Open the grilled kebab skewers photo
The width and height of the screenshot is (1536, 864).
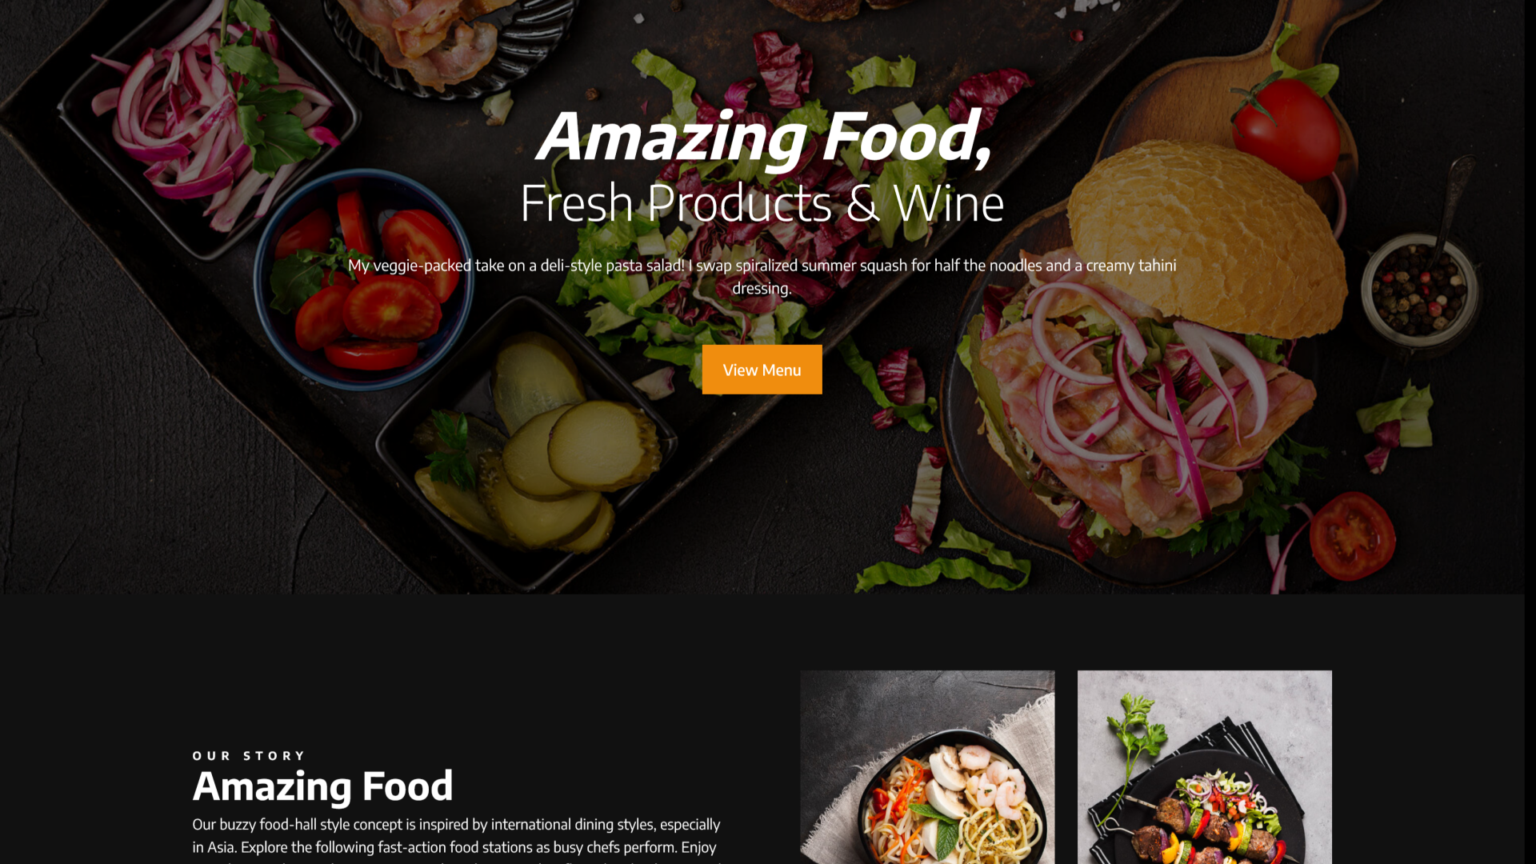click(x=1204, y=766)
